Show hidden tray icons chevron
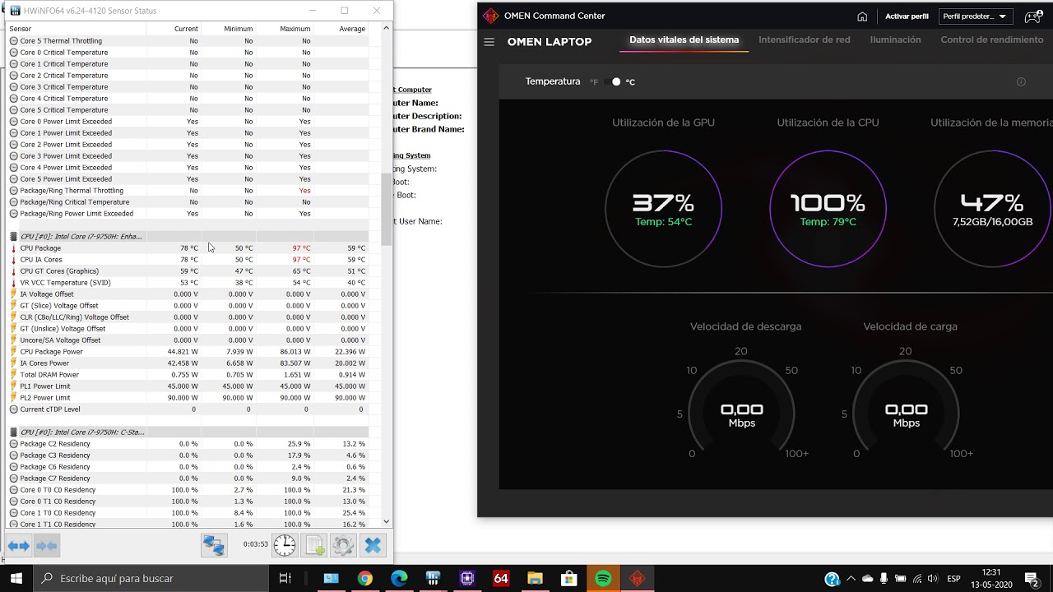1053x592 pixels. click(x=851, y=579)
